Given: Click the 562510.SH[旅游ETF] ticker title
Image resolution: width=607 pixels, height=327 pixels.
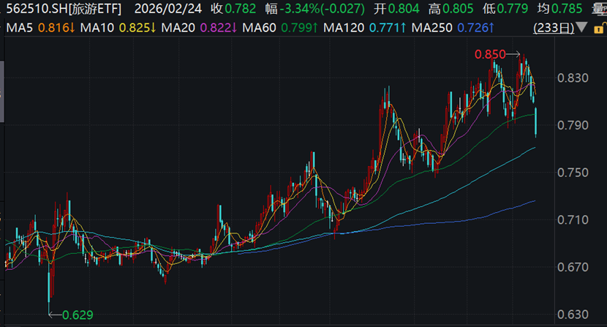Looking at the screenshot, I should tap(61, 10).
